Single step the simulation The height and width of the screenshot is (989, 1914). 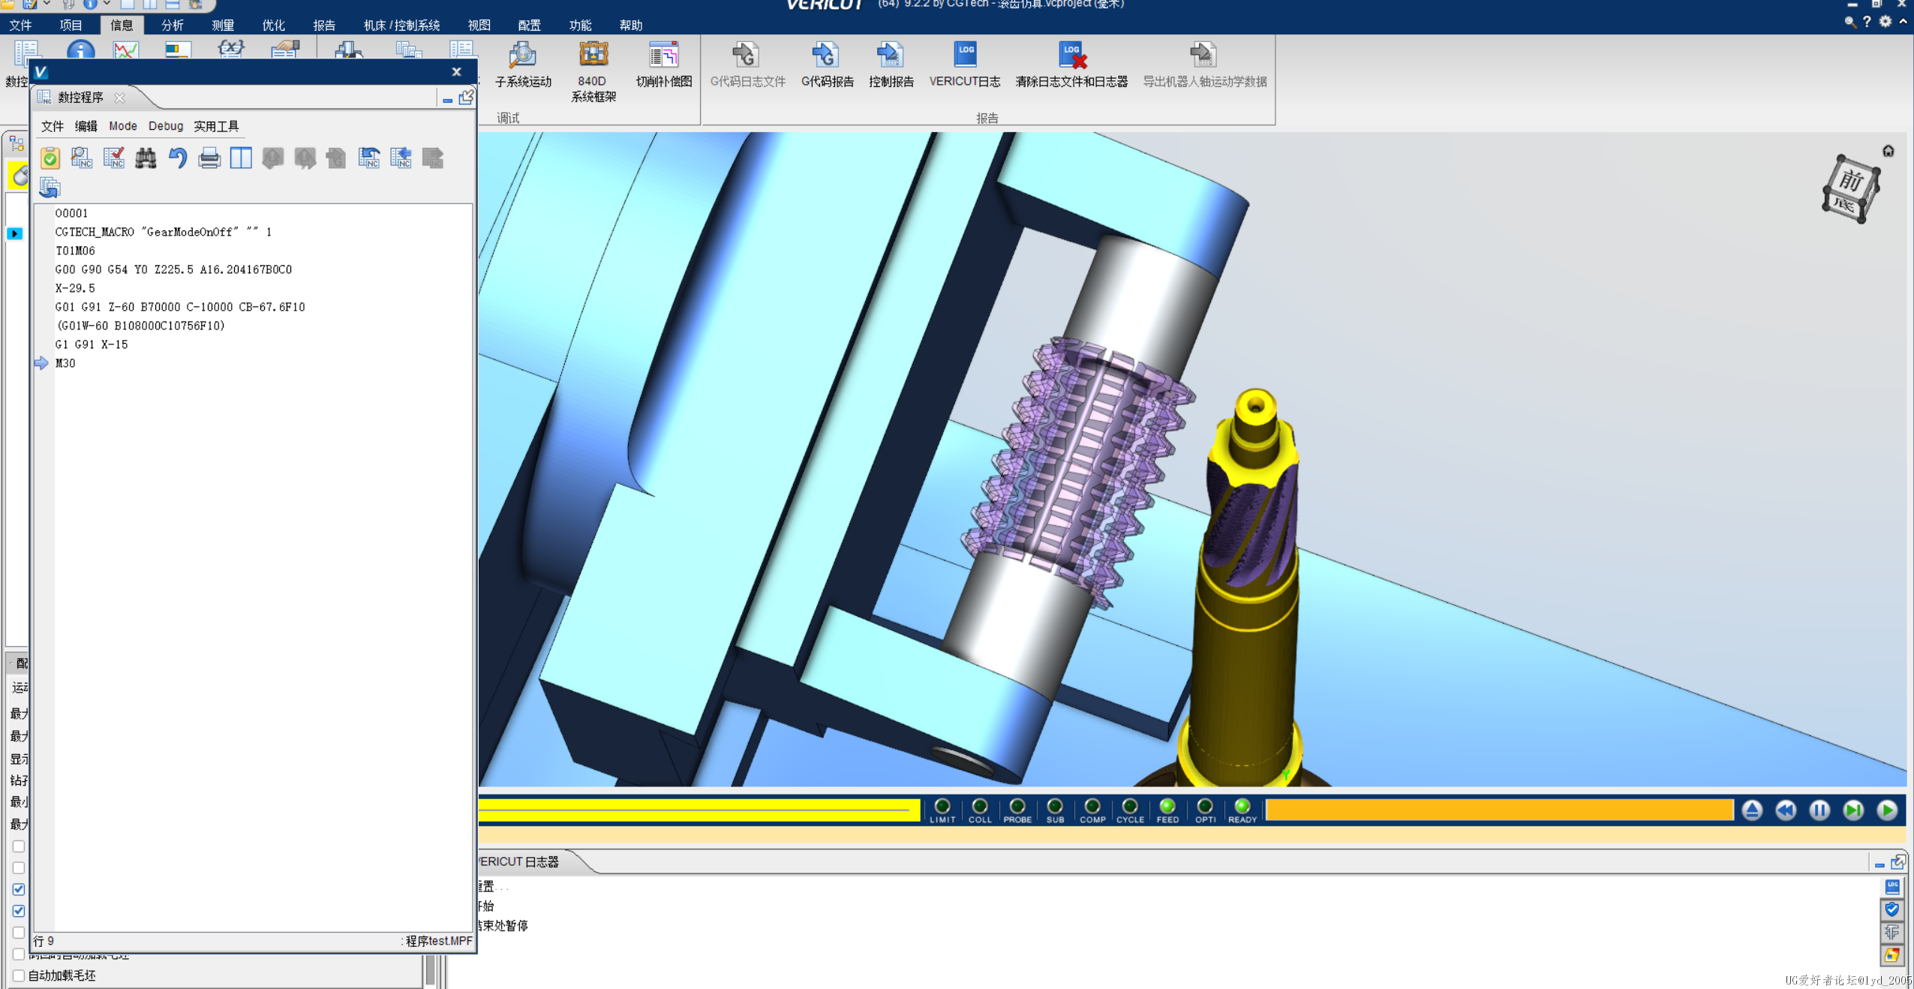pos(1853,810)
